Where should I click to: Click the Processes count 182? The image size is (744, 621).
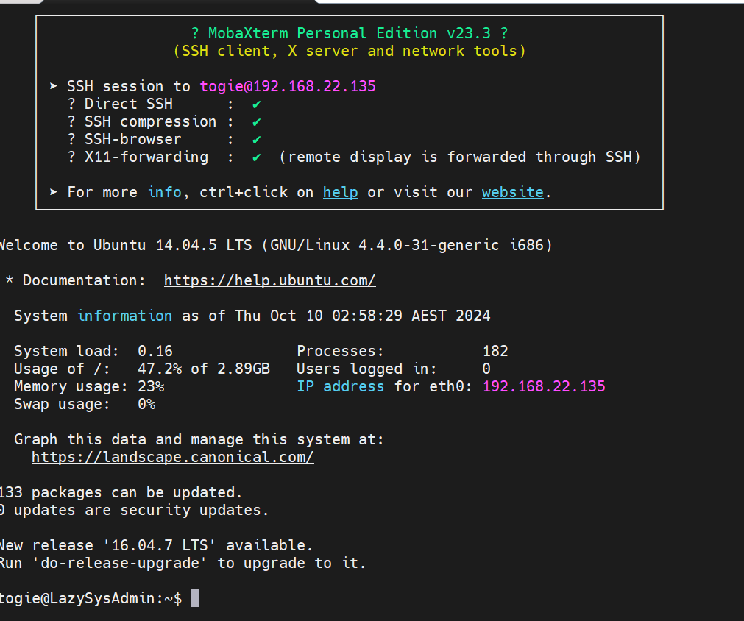(x=495, y=351)
